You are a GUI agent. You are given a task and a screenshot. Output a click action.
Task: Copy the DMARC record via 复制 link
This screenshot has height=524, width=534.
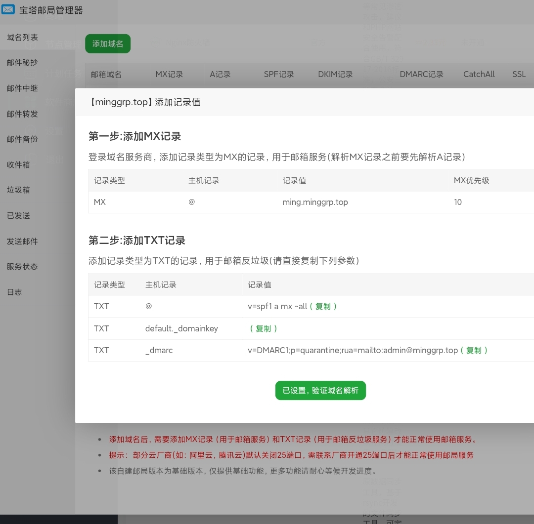[x=474, y=350]
